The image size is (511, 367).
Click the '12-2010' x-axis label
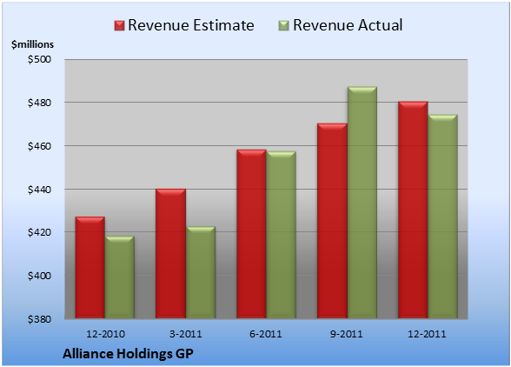105,334
